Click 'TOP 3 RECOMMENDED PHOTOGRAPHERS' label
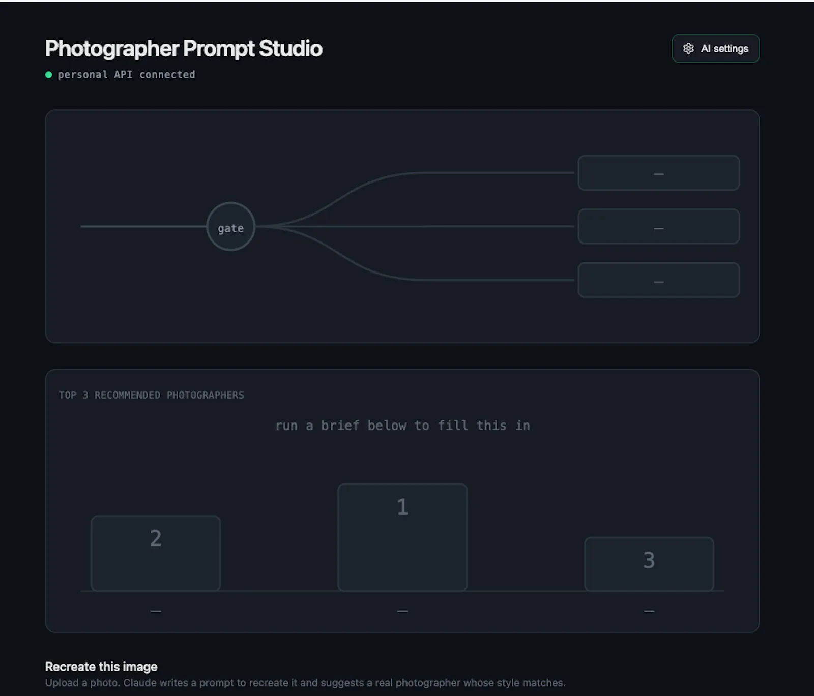814x696 pixels. pos(151,395)
